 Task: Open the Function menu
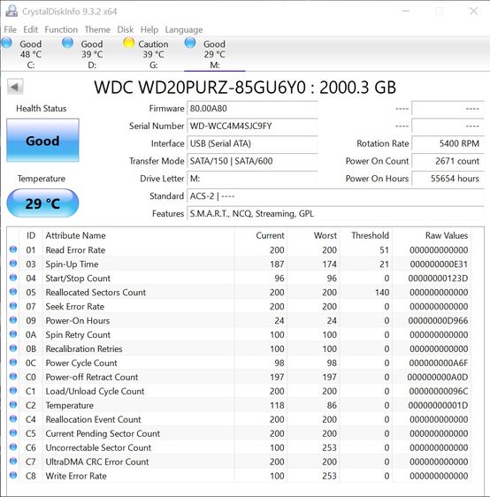[x=61, y=29]
